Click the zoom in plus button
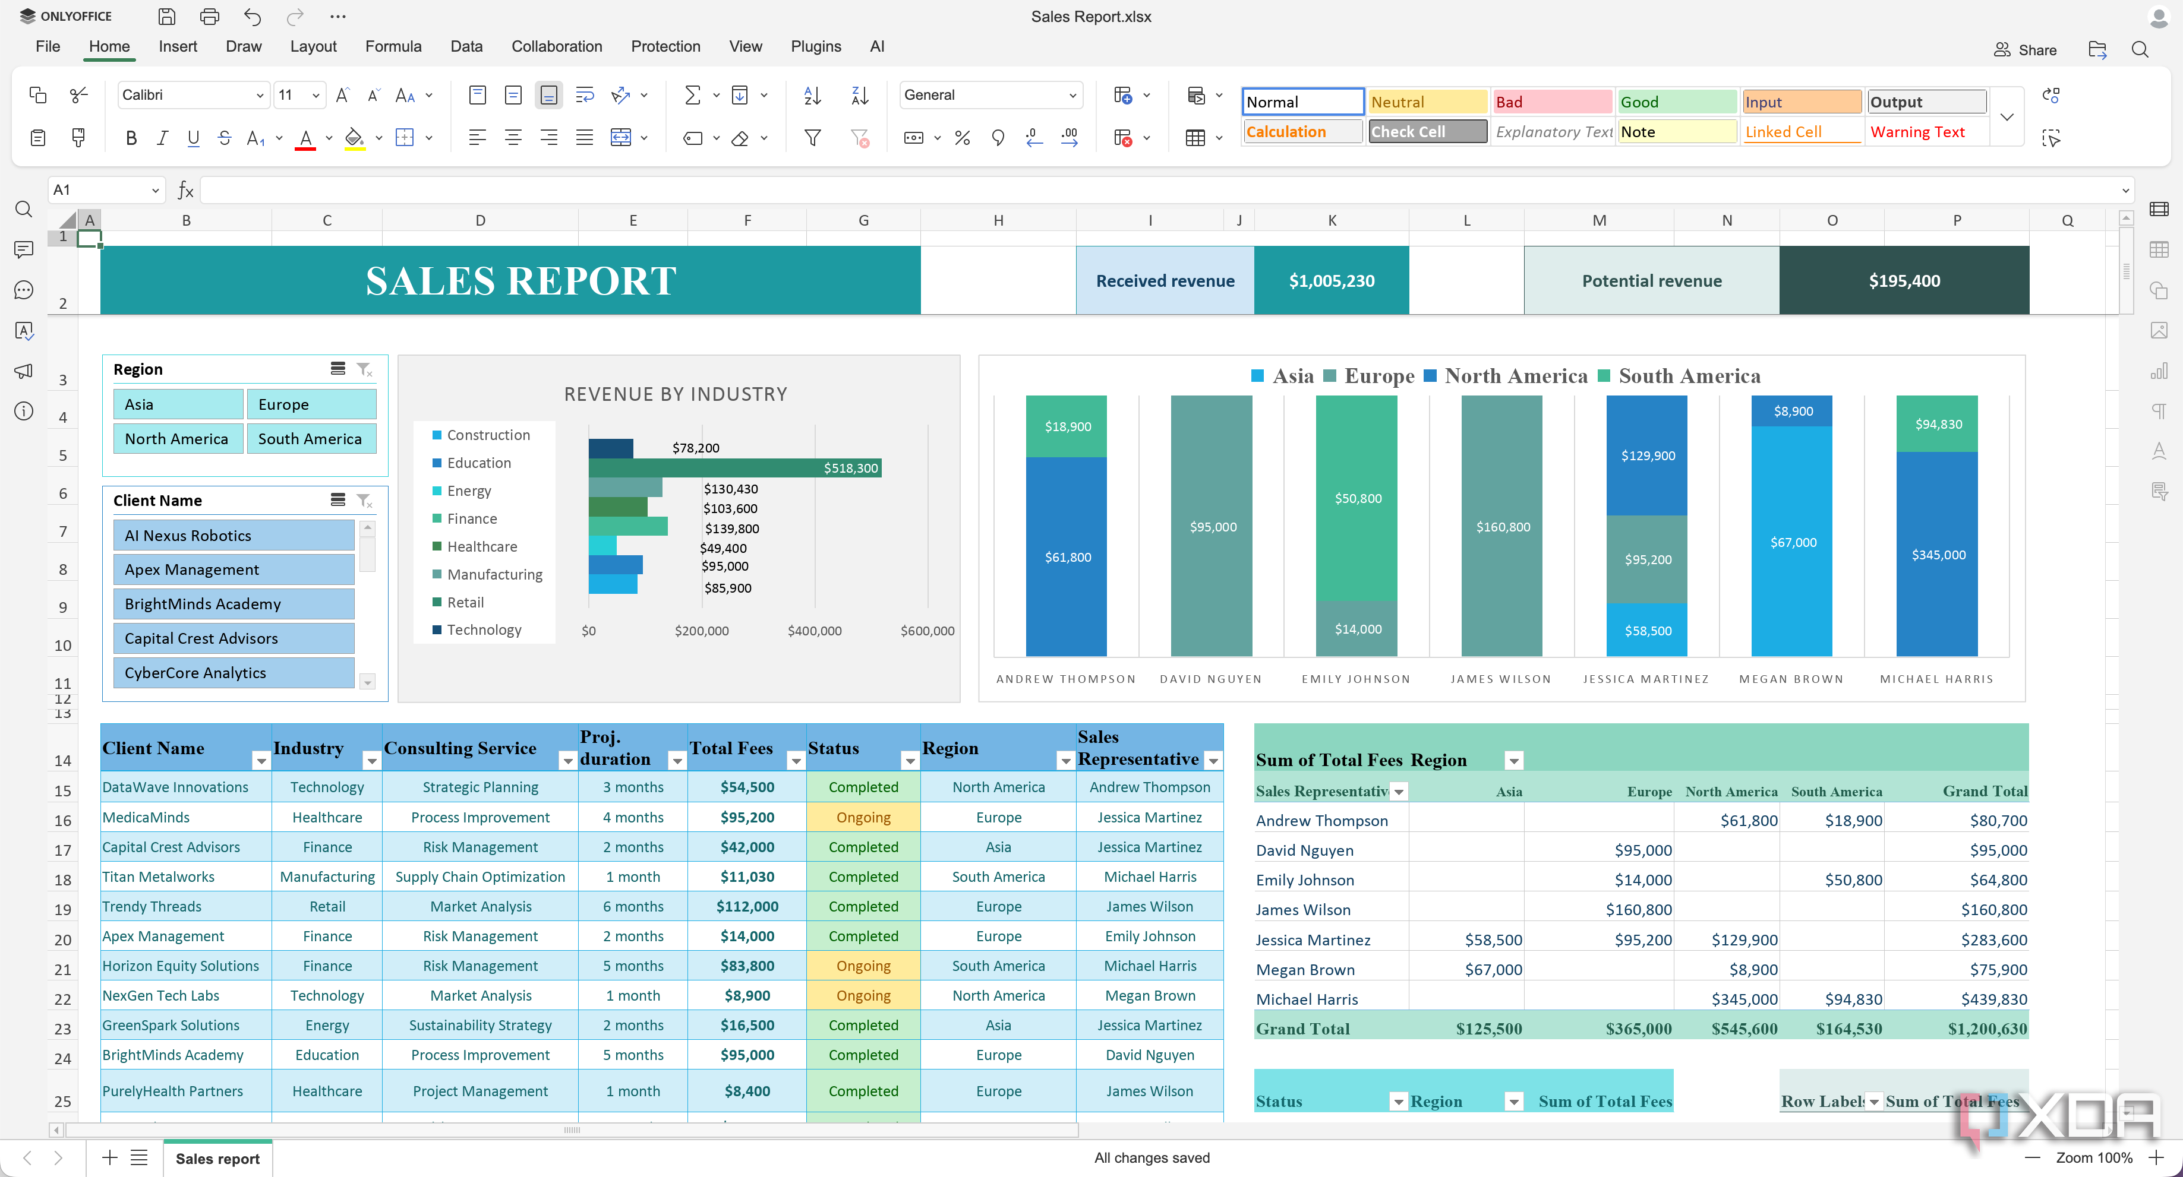 point(2157,1157)
